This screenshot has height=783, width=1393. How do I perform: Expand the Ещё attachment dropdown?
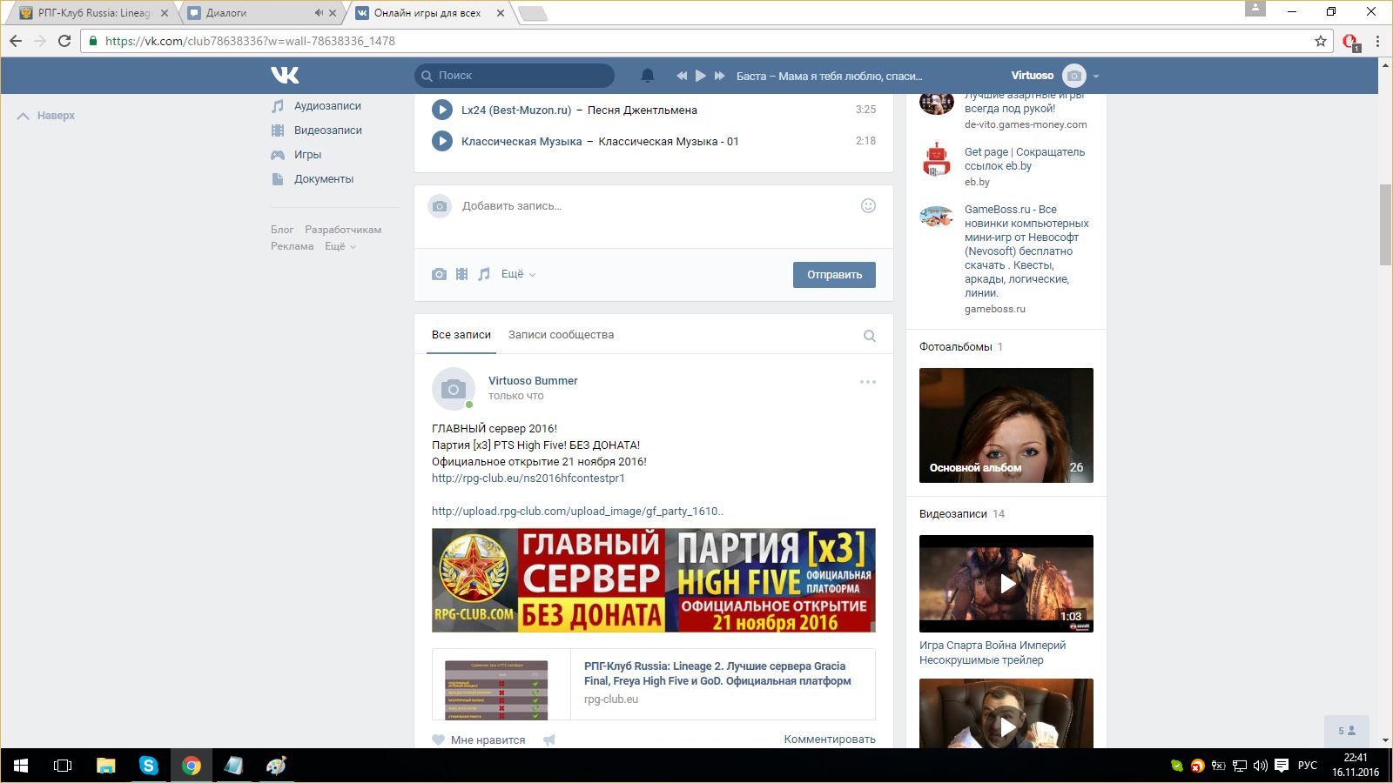tap(519, 274)
